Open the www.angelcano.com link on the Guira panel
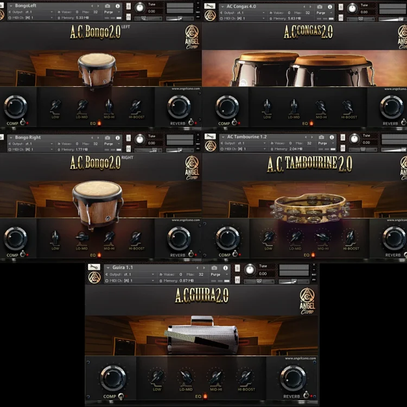Screen dimensions: 407x407 [300, 358]
